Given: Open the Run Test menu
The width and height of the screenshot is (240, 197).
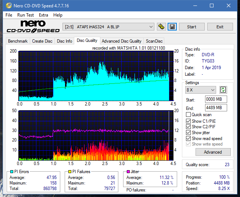Looking at the screenshot, I should click(25, 15).
